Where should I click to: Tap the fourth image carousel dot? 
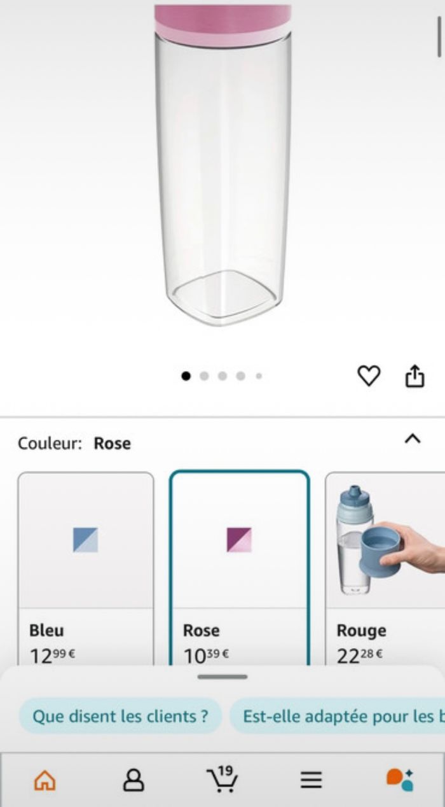pyautogui.click(x=241, y=376)
